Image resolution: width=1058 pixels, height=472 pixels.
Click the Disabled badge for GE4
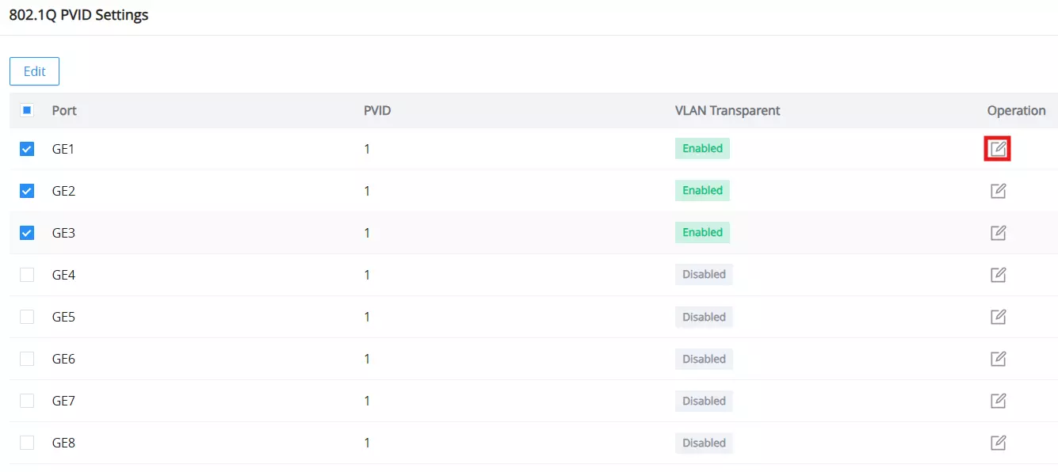704,274
